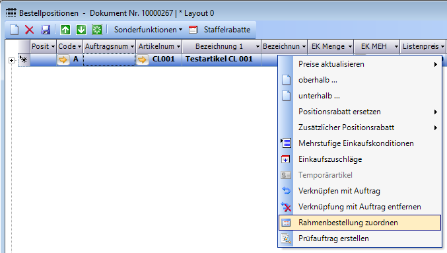Click the red X delete icon
The image size is (447, 253).
[x=29, y=30]
